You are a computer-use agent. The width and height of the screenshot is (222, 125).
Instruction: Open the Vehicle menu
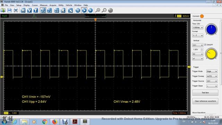pyautogui.click(x=69, y=5)
